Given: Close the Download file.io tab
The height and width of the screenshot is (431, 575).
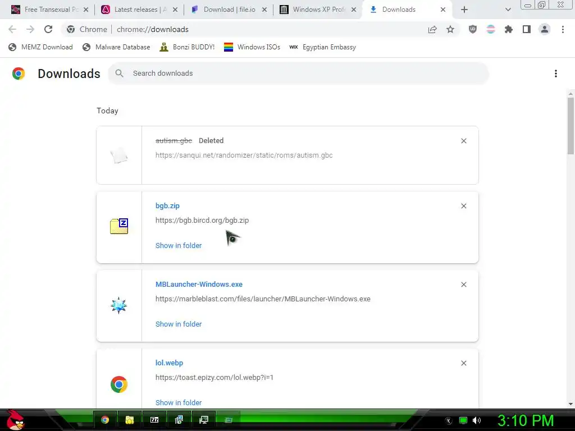Looking at the screenshot, I should 264,10.
